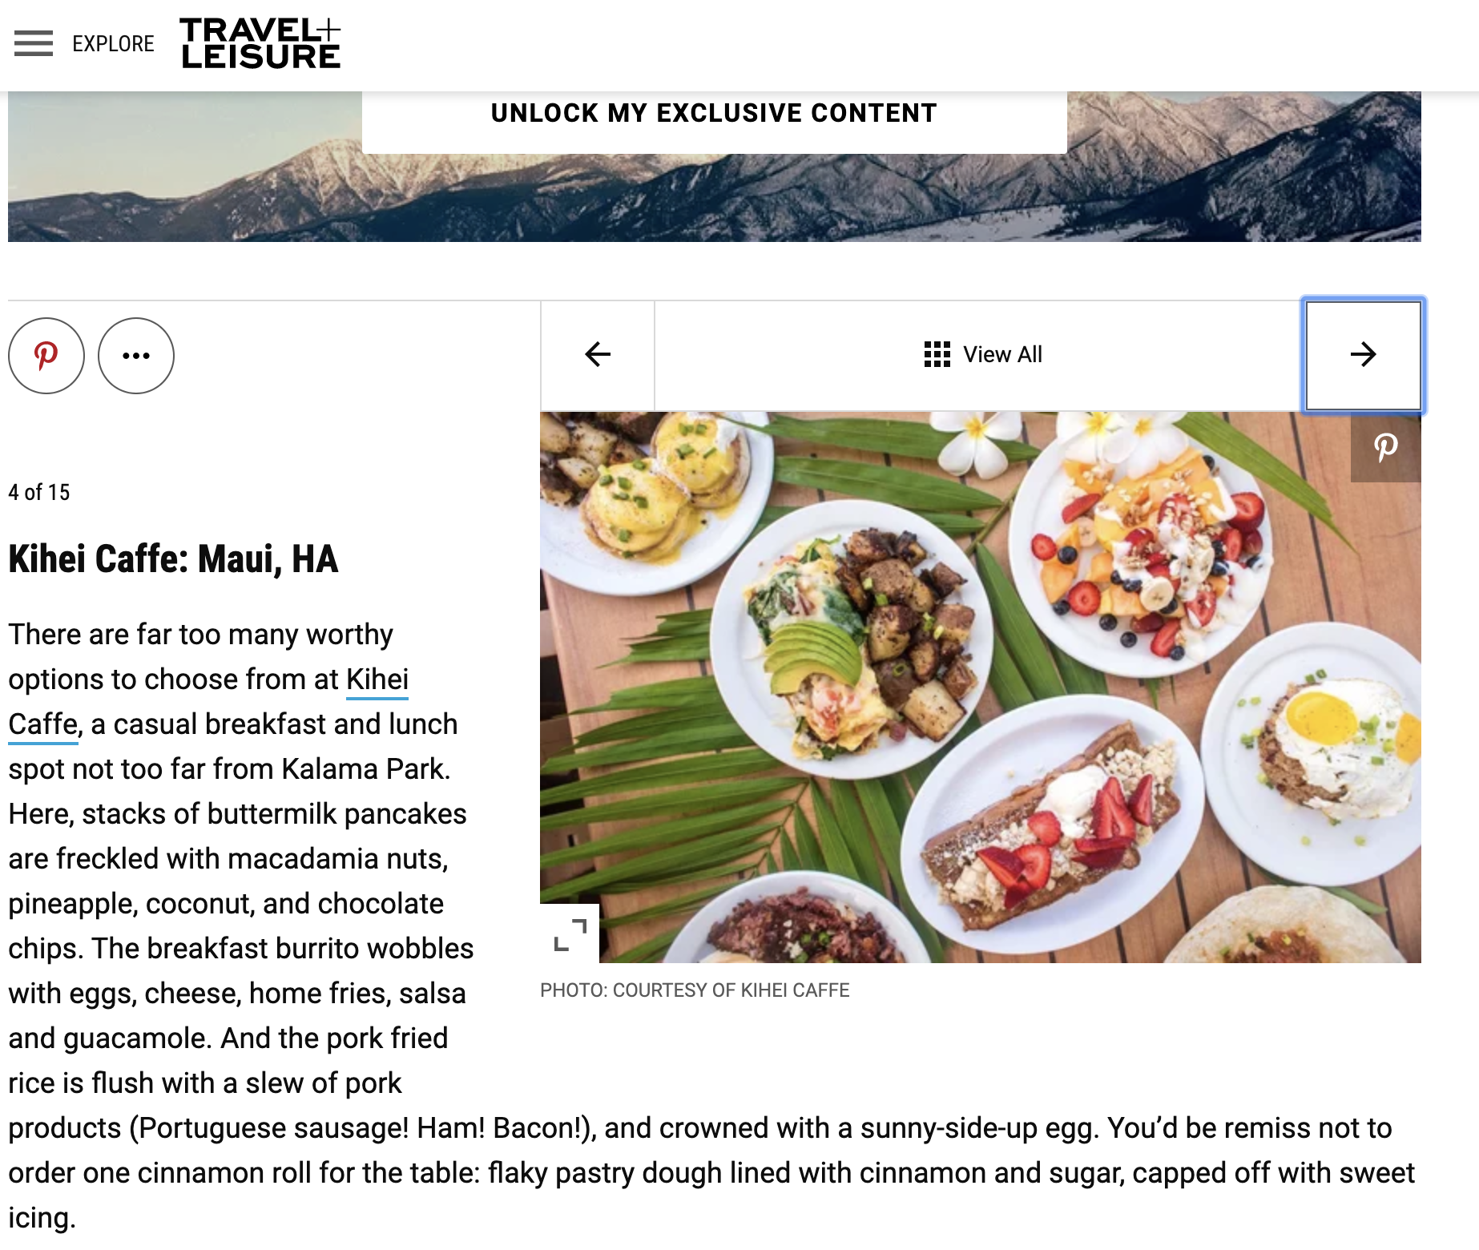Image resolution: width=1479 pixels, height=1250 pixels.
Task: Advance to next slide arrow
Action: 1364,355
